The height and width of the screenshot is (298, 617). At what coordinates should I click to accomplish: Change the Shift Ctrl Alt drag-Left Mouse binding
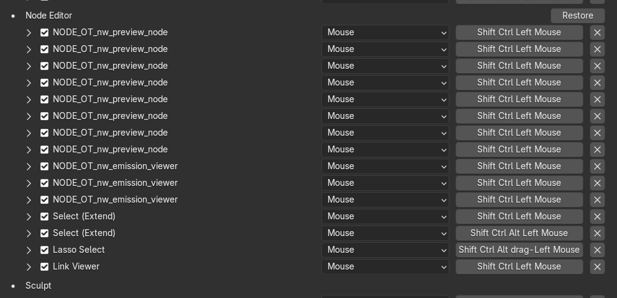click(519, 250)
